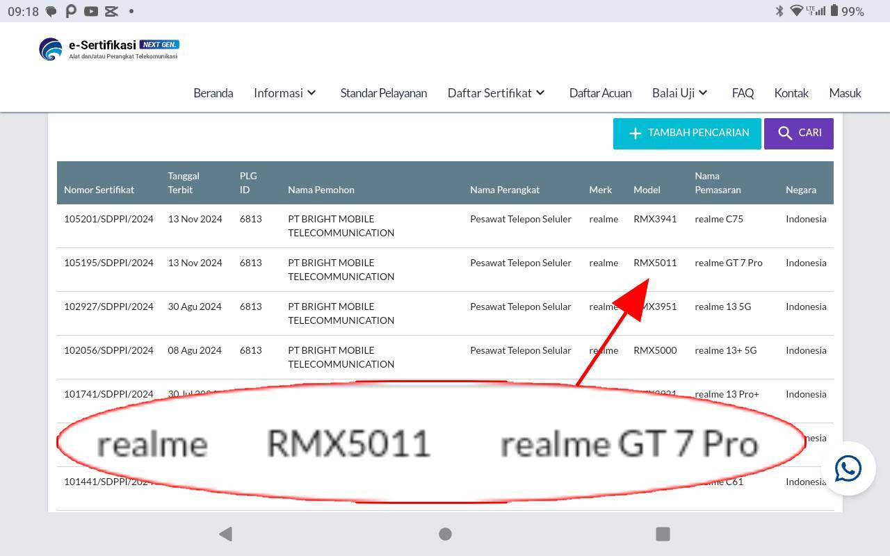Expand the Daftar Sertifikat dropdown
Viewport: 890px width, 556px height.
tap(496, 92)
